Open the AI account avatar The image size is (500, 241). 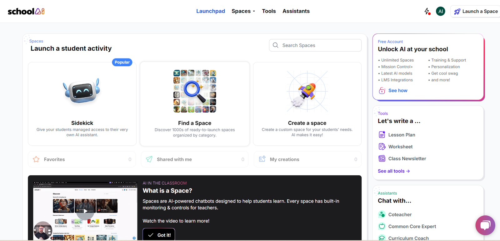[x=440, y=11]
